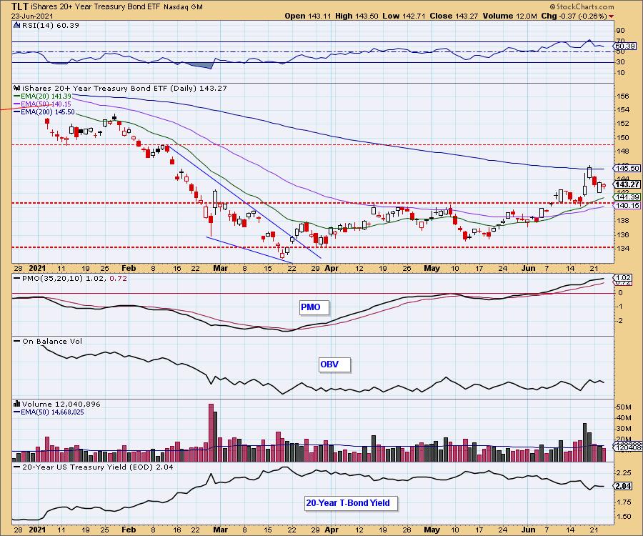
Task: Click the Volume 12,040,896 label
Action: 61,404
